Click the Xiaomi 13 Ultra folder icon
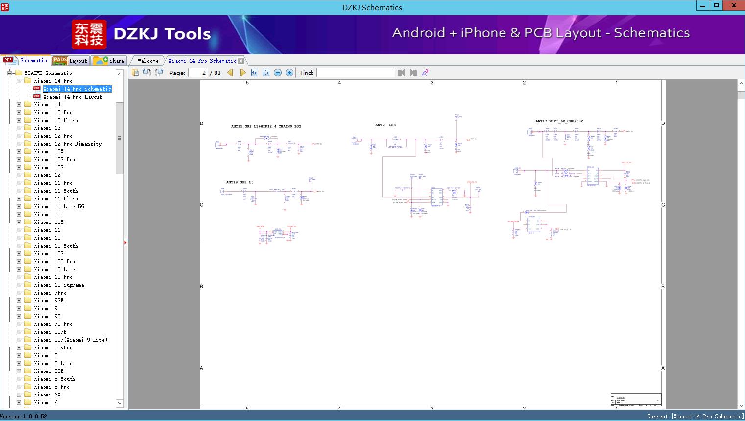 pos(28,120)
